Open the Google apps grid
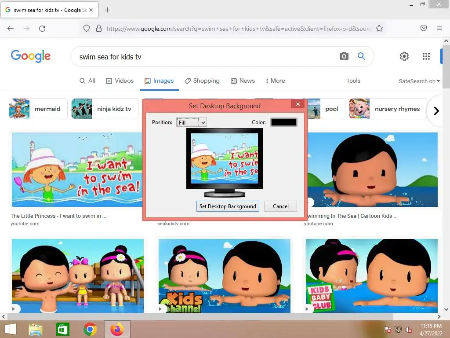Image resolution: width=450 pixels, height=338 pixels. 426,56
